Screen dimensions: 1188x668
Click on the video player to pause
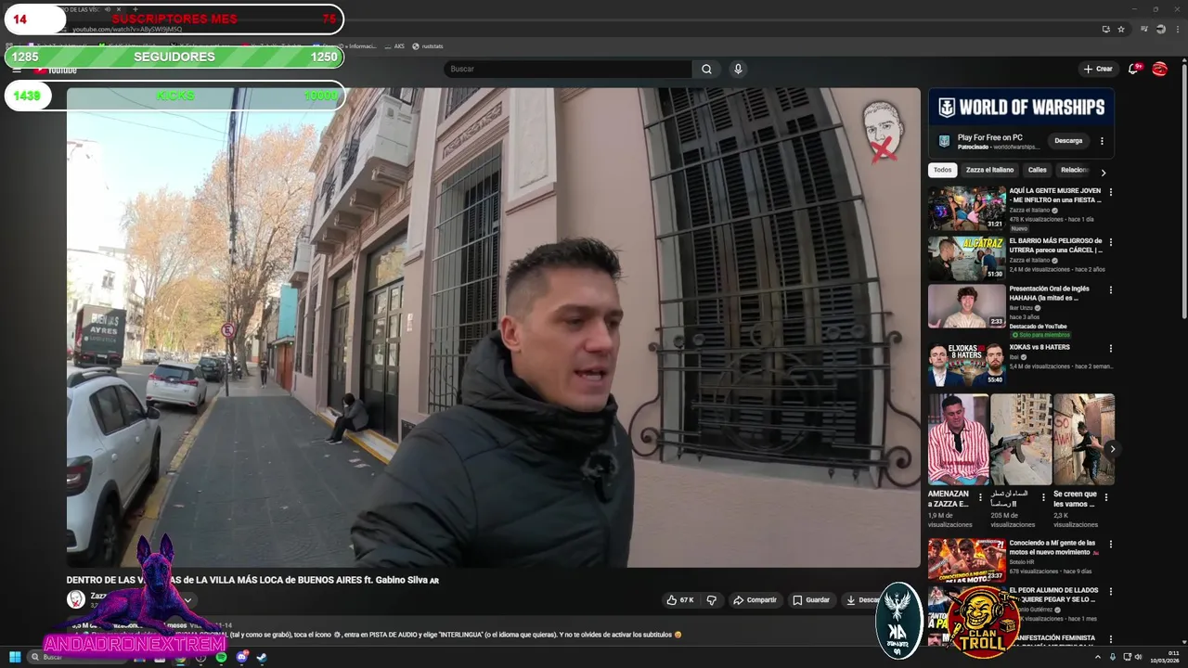click(x=493, y=328)
